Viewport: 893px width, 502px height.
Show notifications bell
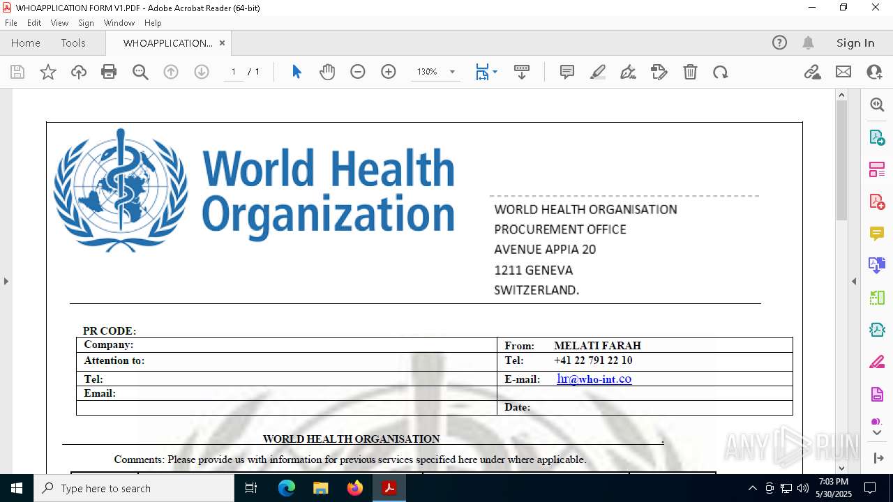coord(808,43)
